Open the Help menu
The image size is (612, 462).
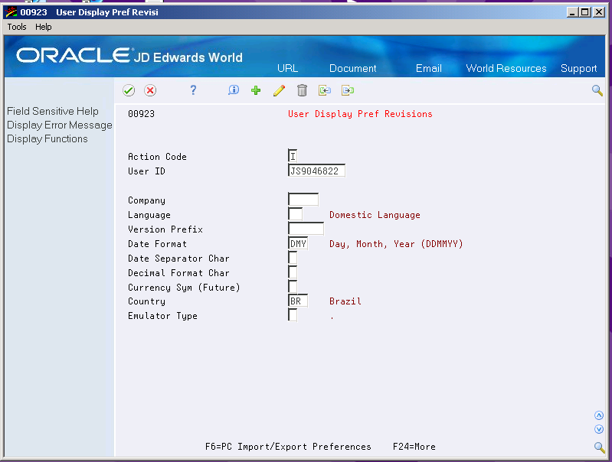coord(44,27)
